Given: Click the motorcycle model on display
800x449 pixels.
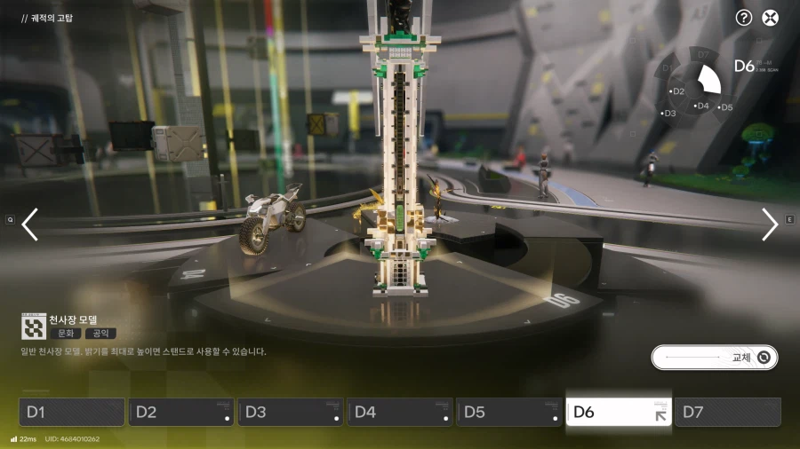Looking at the screenshot, I should (272, 218).
